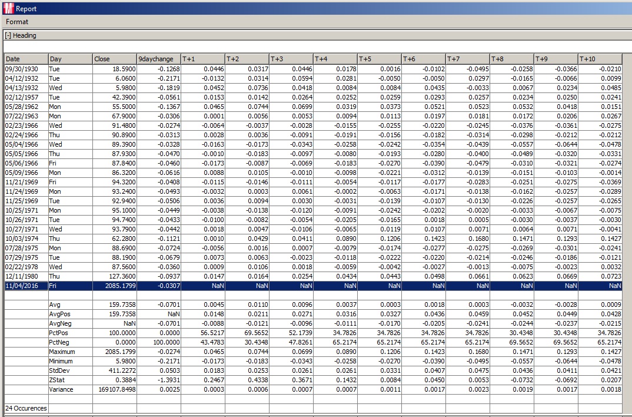Screen dimensions: 632x417
Task: Select the 02/24/1966 date cell
Action: pyautogui.click(x=26, y=135)
